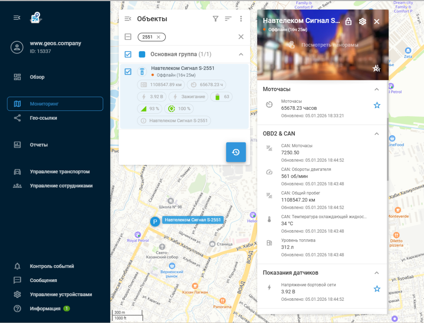Collapse the OBD2 & CAN section
This screenshot has height=323, width=424.
pyautogui.click(x=377, y=134)
